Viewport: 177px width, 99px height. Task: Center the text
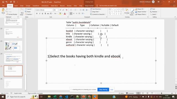(x=74, y=13)
